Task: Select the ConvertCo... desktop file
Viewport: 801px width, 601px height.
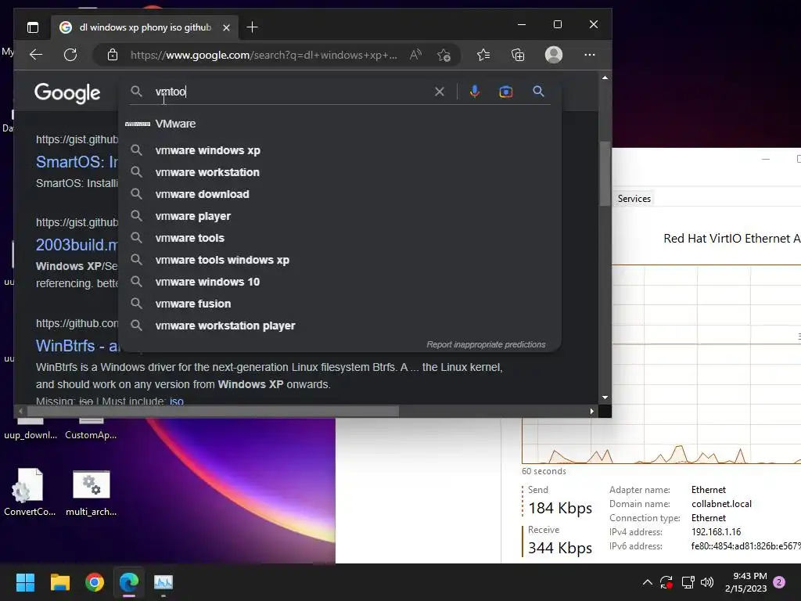Action: (x=30, y=491)
